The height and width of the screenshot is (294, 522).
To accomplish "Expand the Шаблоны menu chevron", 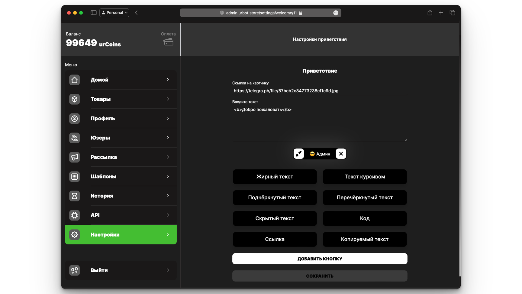I will coord(168,177).
